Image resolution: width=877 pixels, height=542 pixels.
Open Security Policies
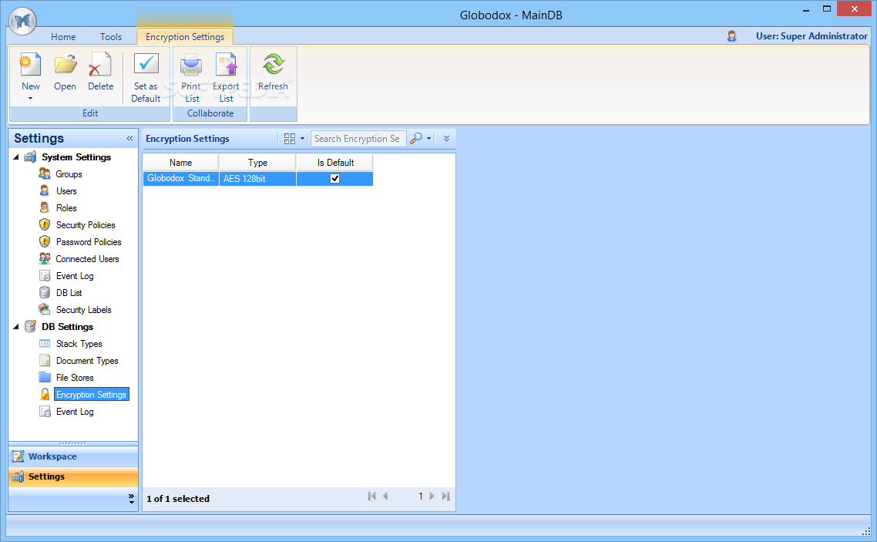click(86, 225)
